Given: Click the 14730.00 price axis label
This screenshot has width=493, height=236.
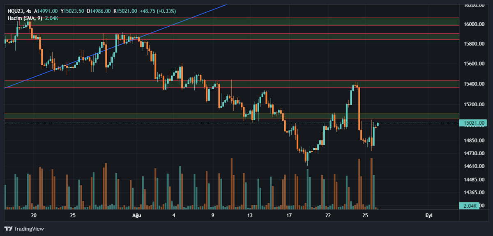Looking at the screenshot, I should 475,153.
